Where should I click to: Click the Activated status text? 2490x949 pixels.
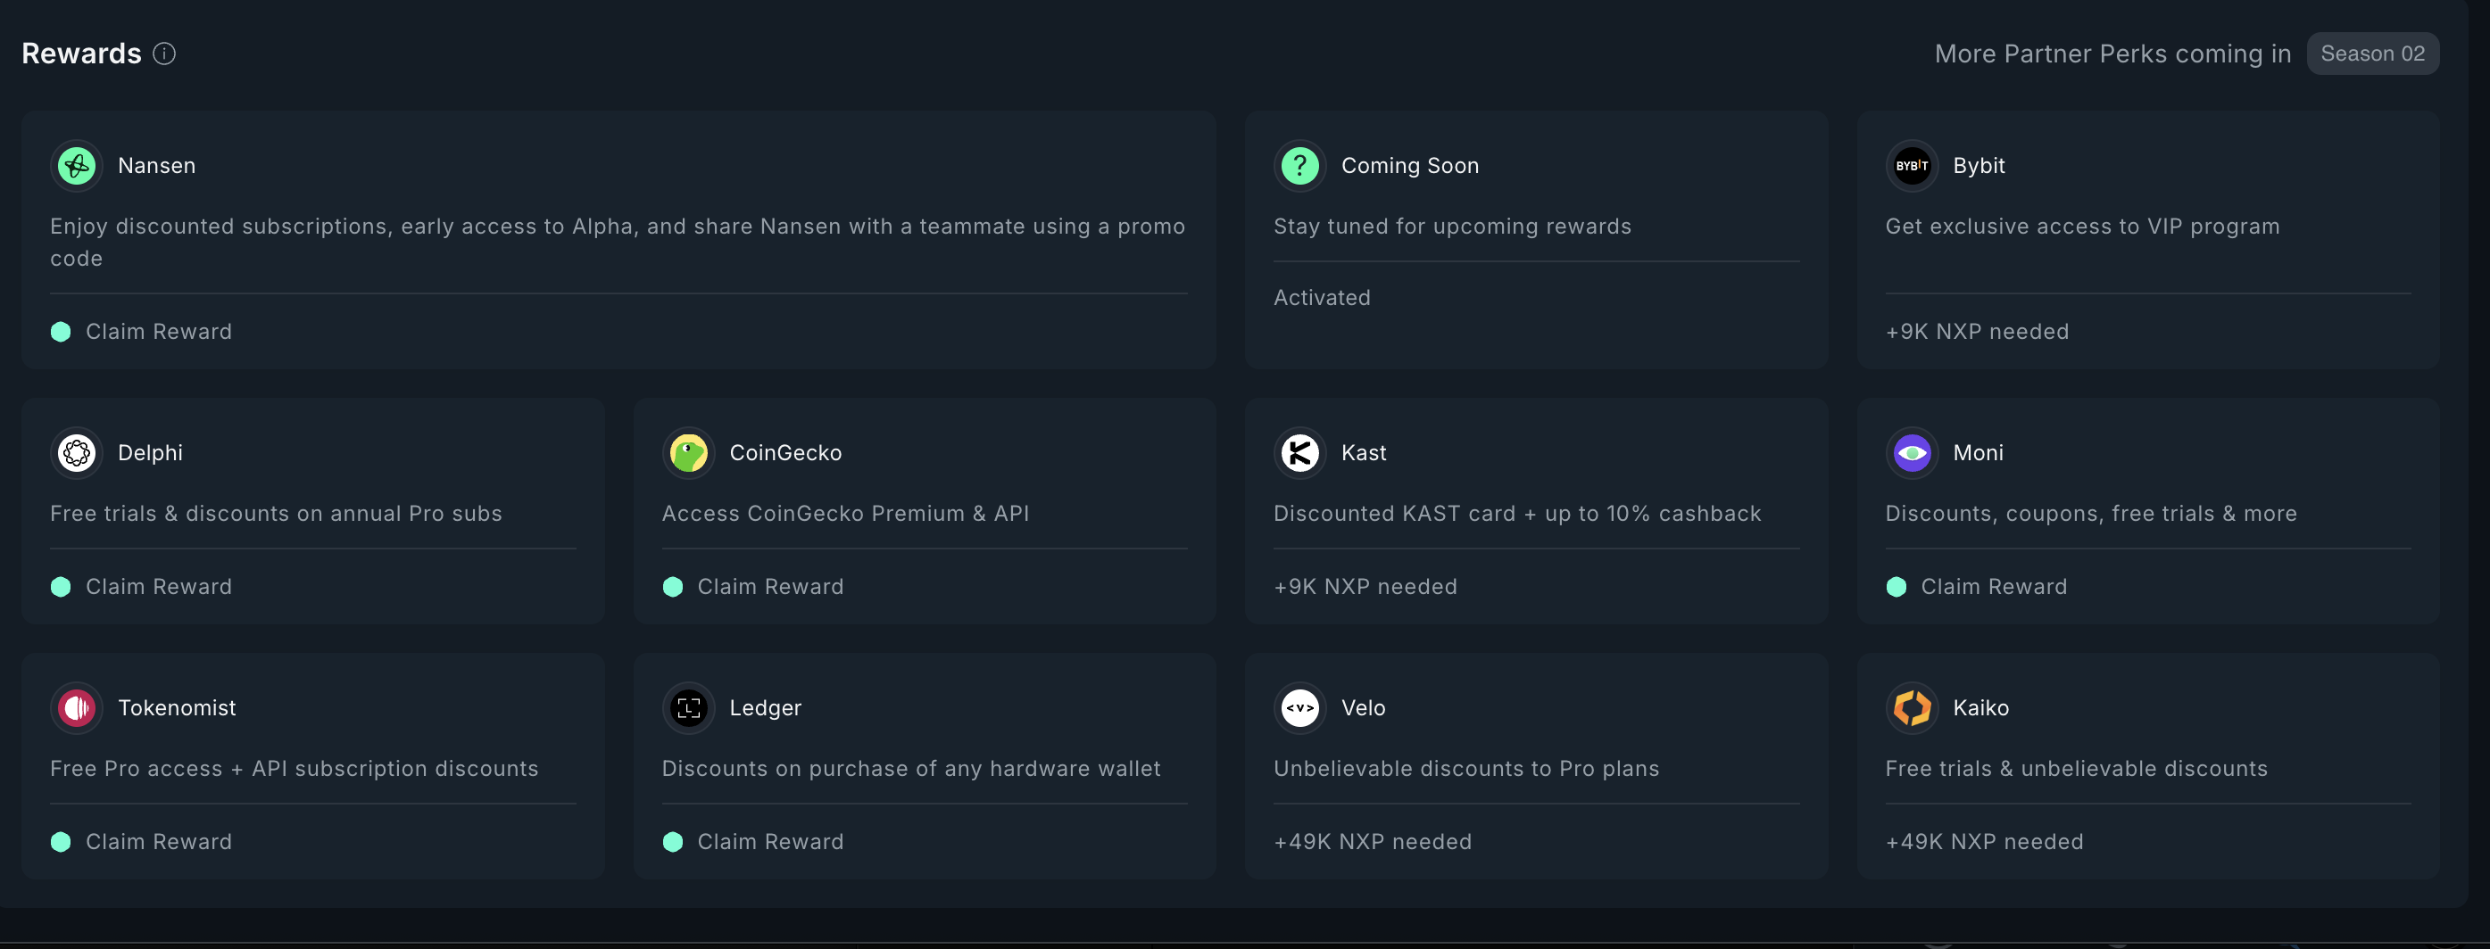pos(1322,298)
